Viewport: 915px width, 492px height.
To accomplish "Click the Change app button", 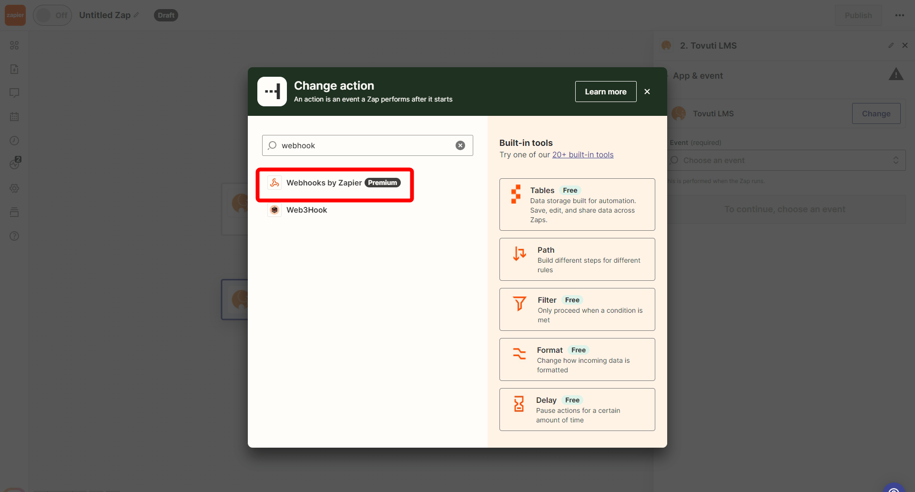I will 876,113.
